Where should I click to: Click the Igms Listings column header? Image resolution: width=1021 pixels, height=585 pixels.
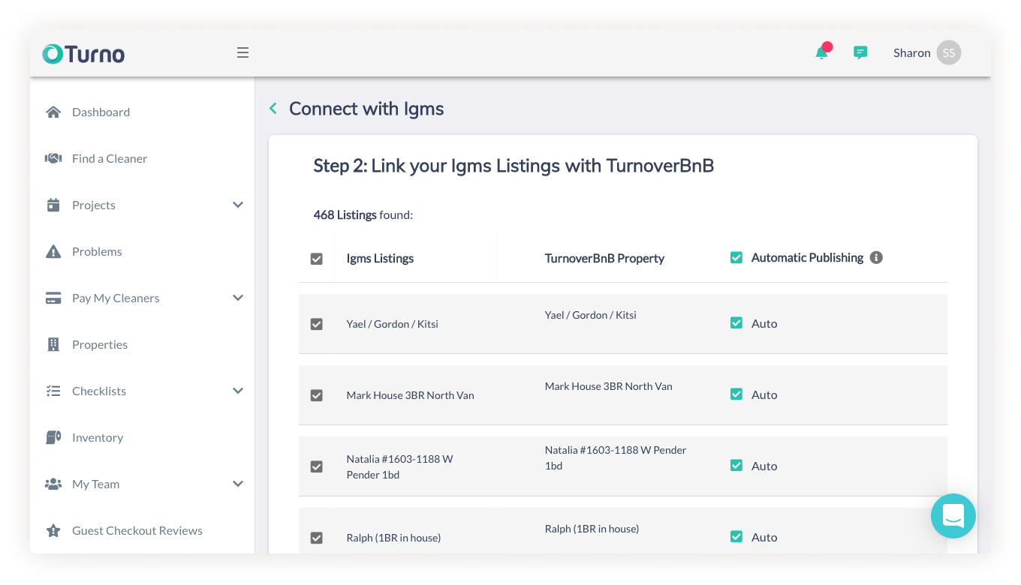click(x=380, y=258)
